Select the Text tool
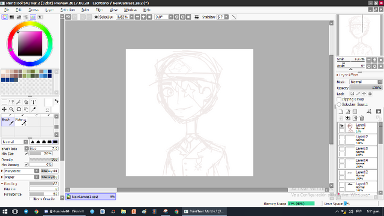The image size is (384, 216). click(34, 102)
